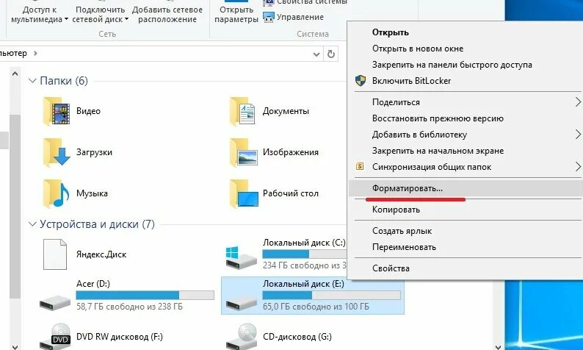The width and height of the screenshot is (583, 350).
Task: Select the Рабочий стол folder icon
Action: 244,193
